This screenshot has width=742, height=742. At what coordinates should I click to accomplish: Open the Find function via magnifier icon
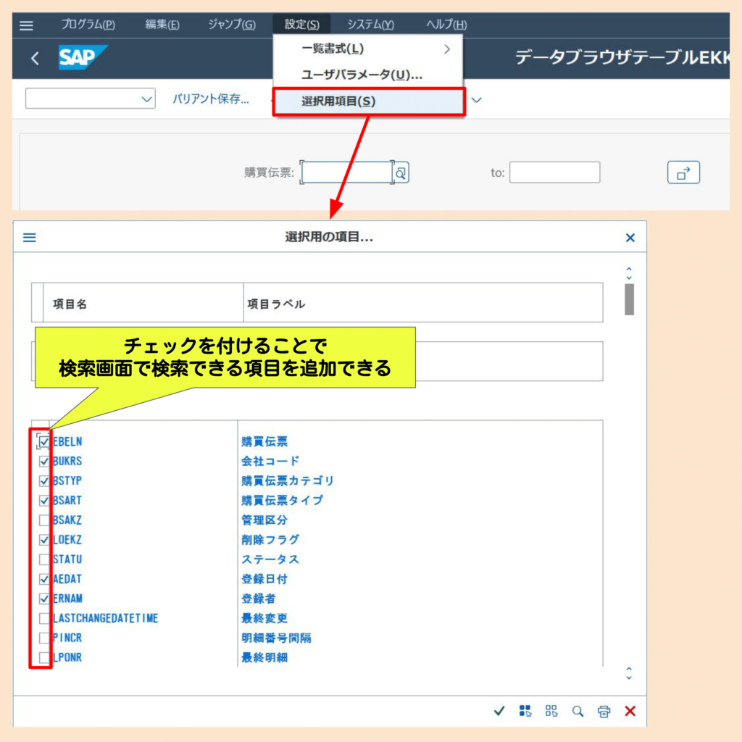tap(578, 711)
